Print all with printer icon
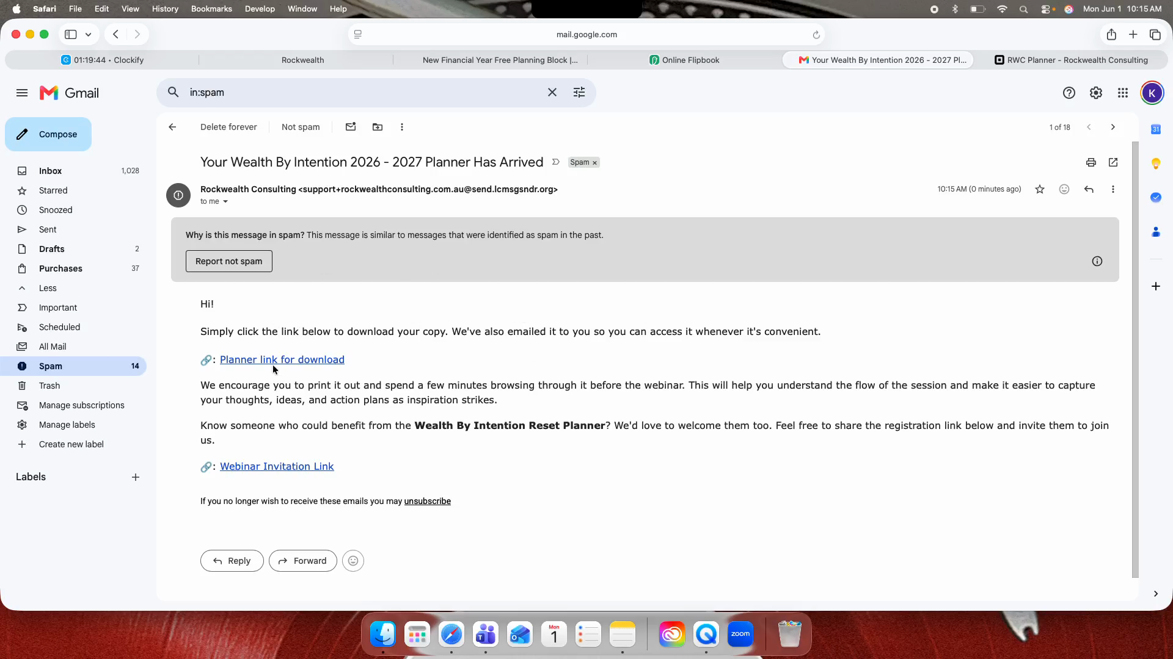This screenshot has width=1173, height=659. coord(1091,162)
